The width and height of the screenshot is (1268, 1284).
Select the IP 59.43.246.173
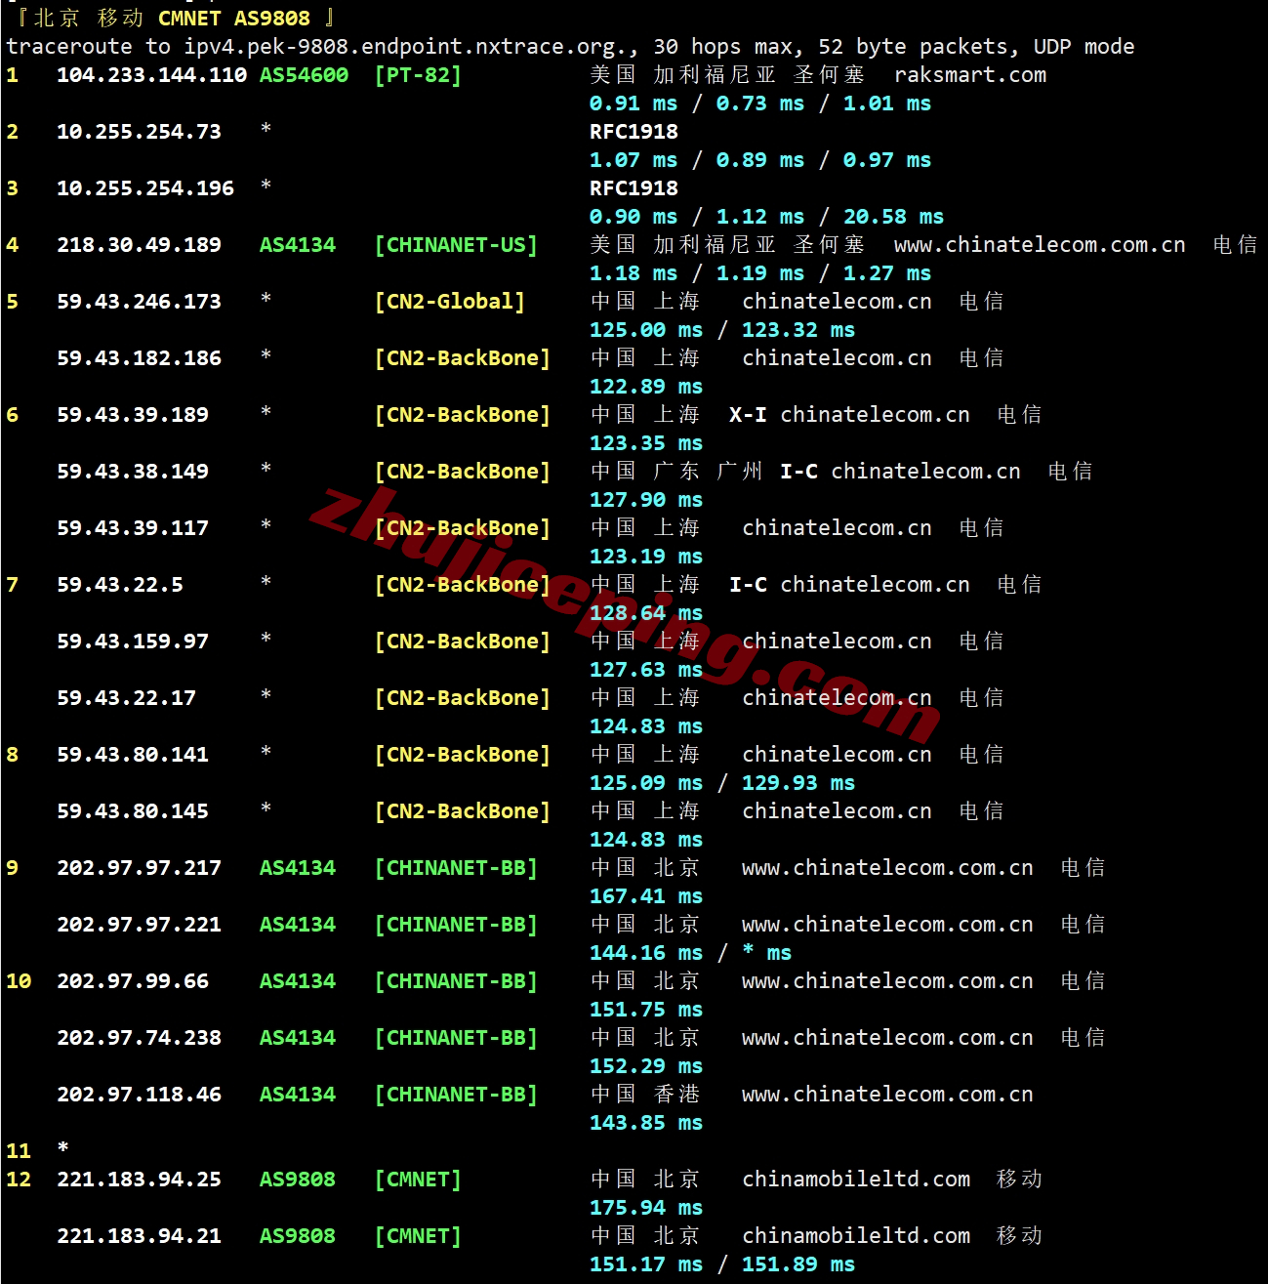[139, 302]
